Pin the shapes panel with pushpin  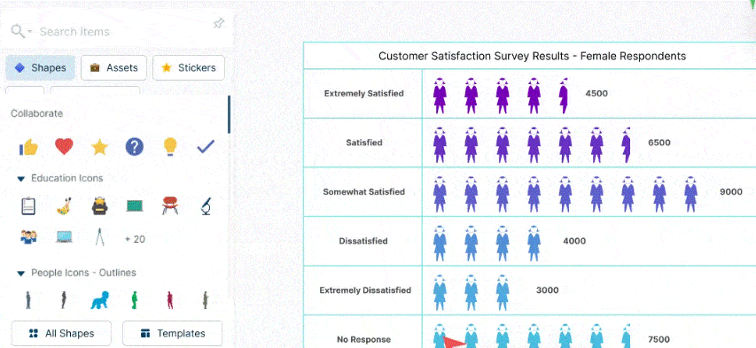[219, 24]
